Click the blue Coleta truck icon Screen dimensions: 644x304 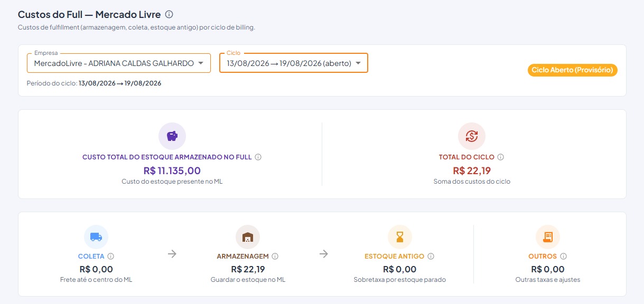pos(96,237)
